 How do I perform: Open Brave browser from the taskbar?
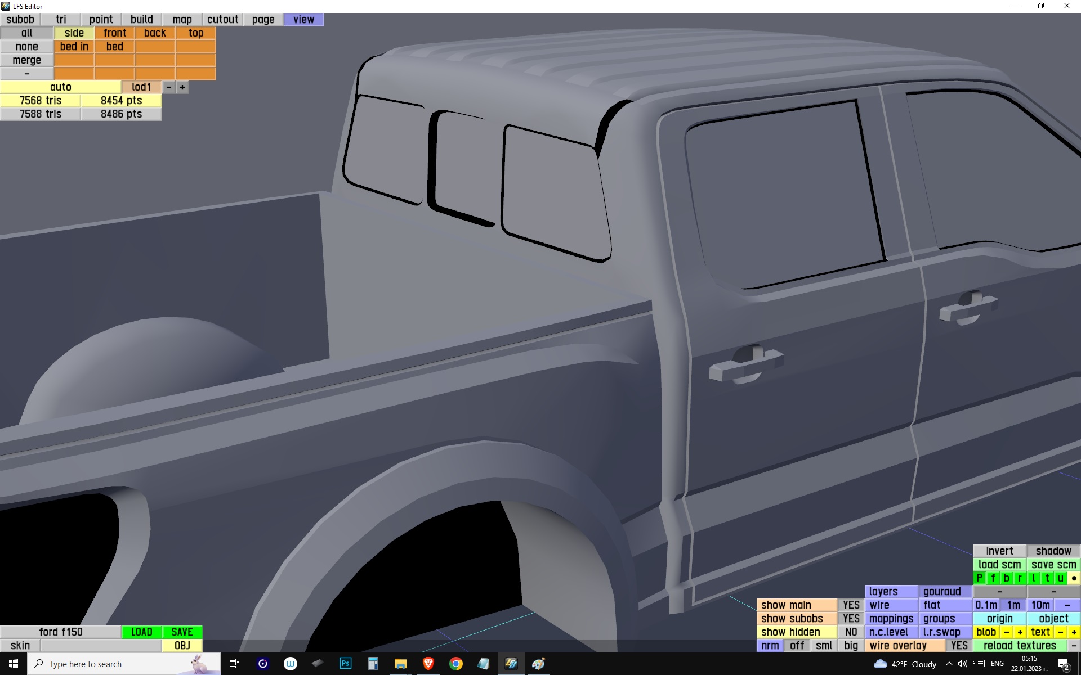(428, 664)
